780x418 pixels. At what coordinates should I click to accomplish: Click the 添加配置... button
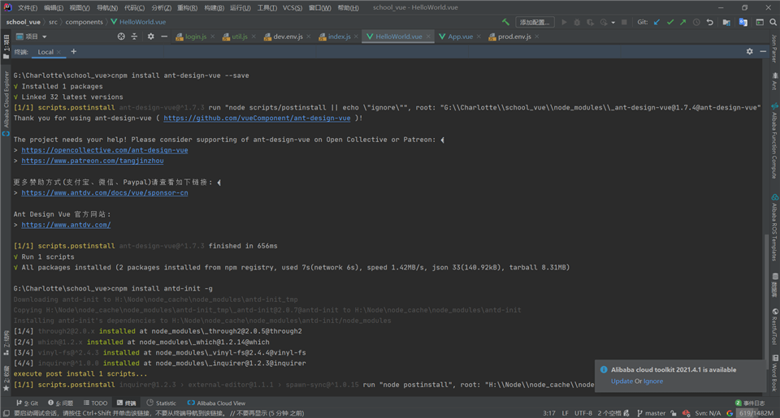click(535, 22)
